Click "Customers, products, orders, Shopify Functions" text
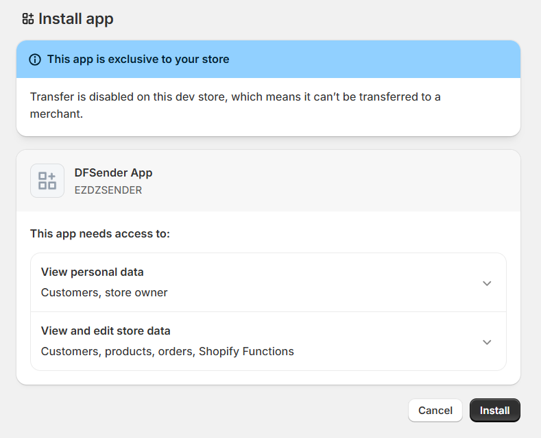541x438 pixels. [x=167, y=352]
